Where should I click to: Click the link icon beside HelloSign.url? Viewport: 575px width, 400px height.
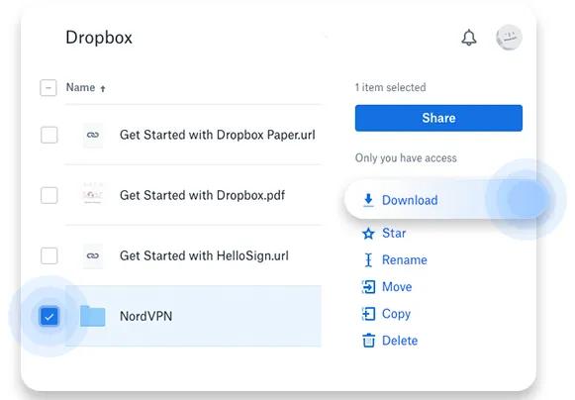click(93, 255)
